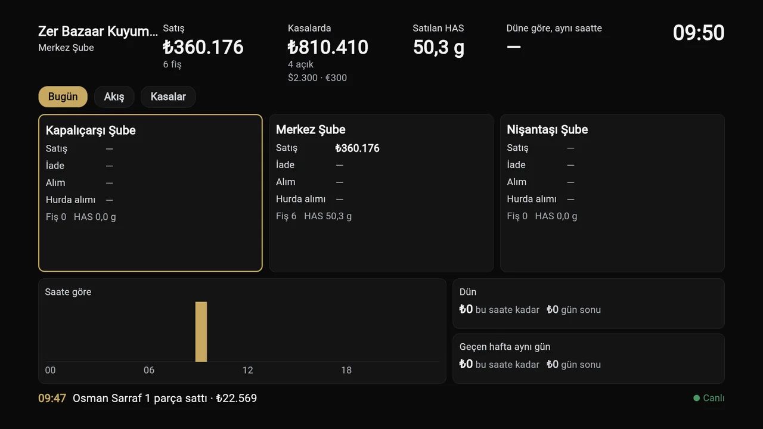Select the Nişantaşı Şube card heading
The height and width of the screenshot is (429, 763).
tap(547, 130)
